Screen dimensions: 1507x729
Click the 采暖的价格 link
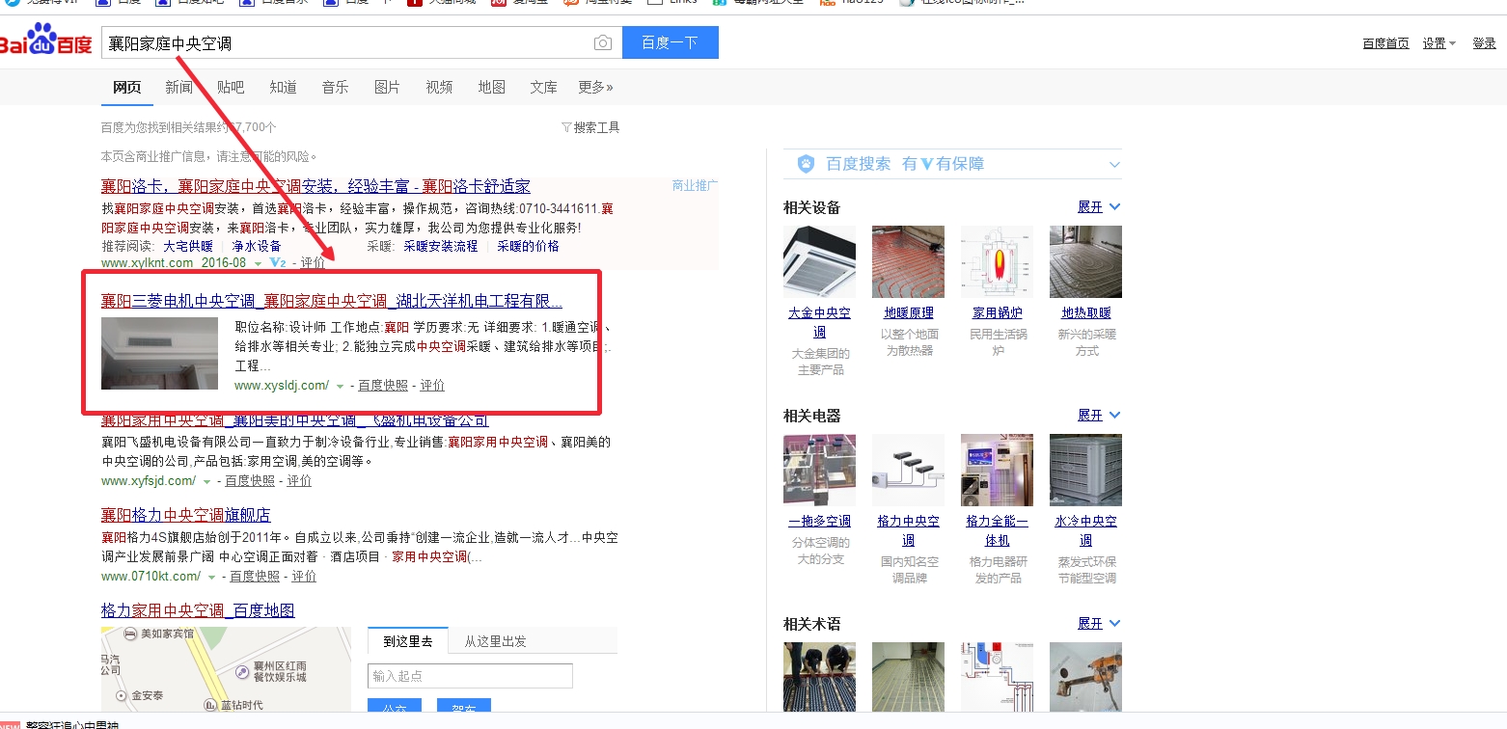point(528,246)
